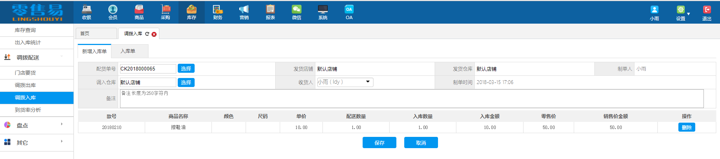Click the 零售价 cell 50.00
Viewport: 720px width, 159px height.
(549, 127)
